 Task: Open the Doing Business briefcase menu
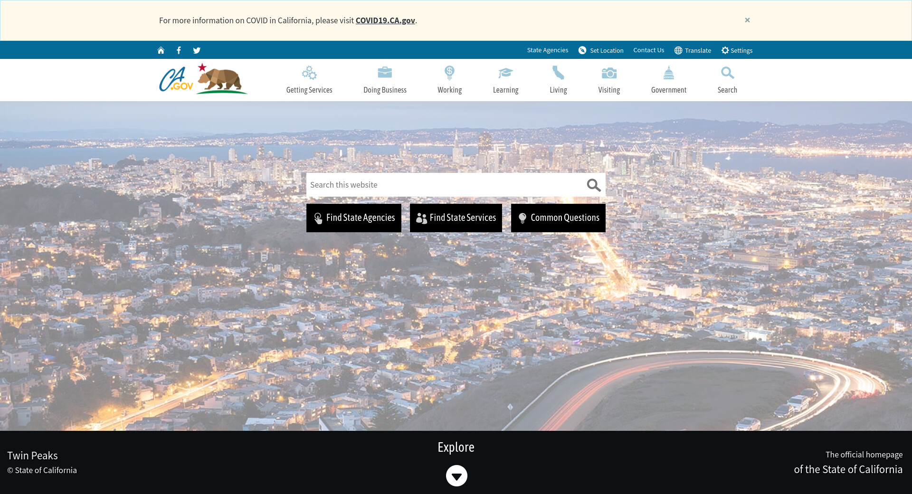pyautogui.click(x=385, y=80)
